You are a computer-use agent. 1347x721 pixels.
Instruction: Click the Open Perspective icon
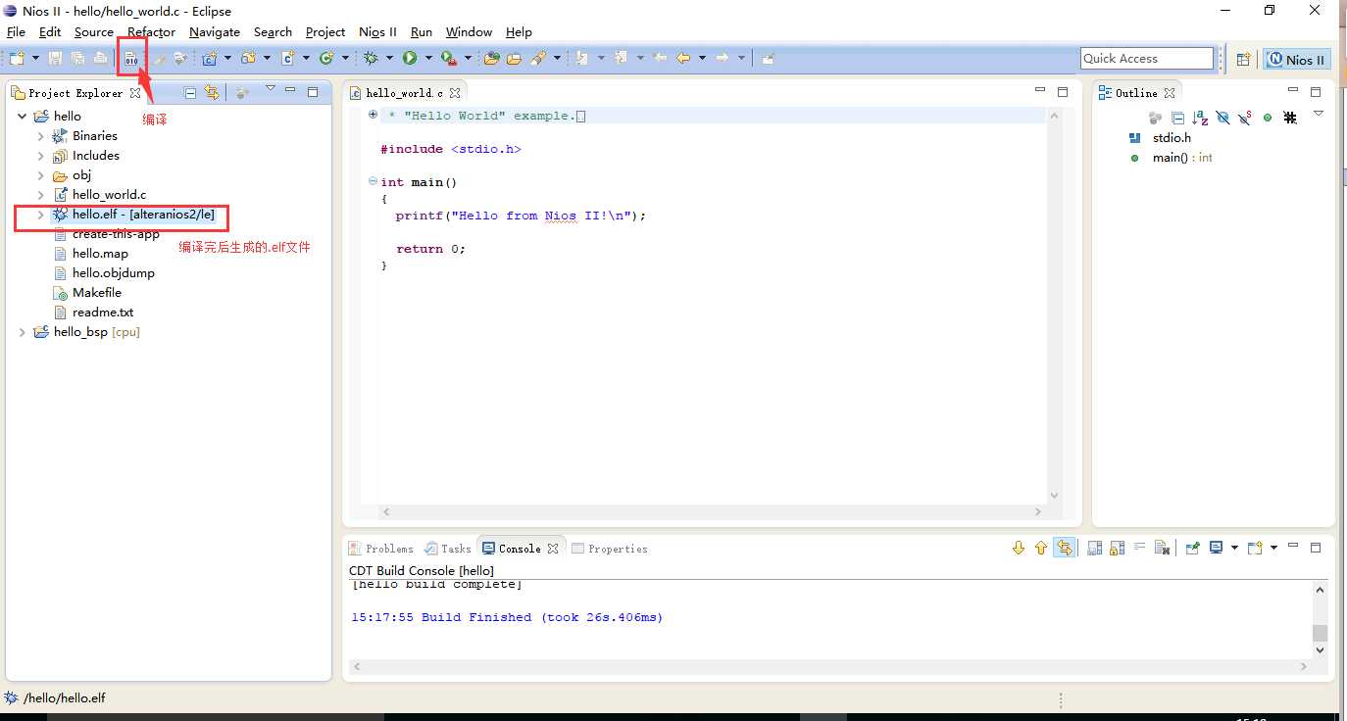pyautogui.click(x=1243, y=59)
